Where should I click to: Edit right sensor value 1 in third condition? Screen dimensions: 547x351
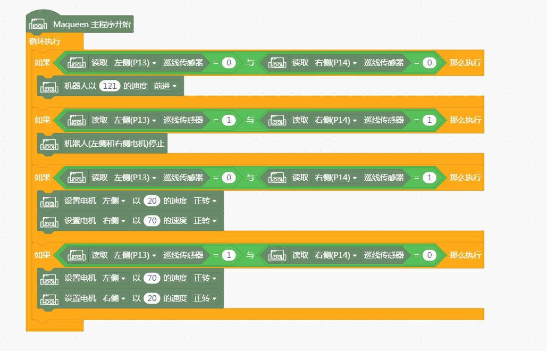click(x=430, y=178)
